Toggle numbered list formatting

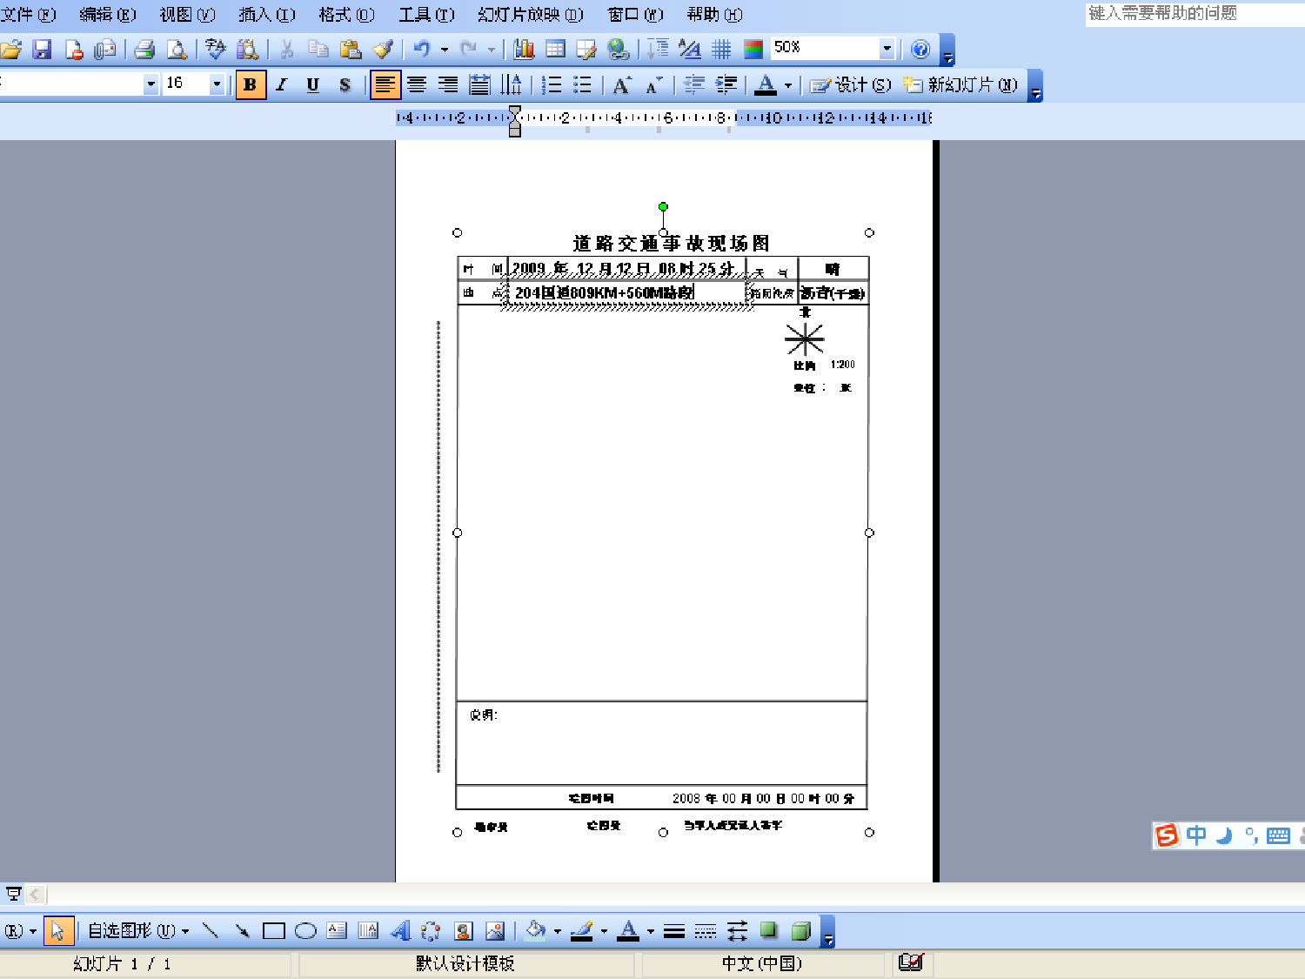[551, 85]
